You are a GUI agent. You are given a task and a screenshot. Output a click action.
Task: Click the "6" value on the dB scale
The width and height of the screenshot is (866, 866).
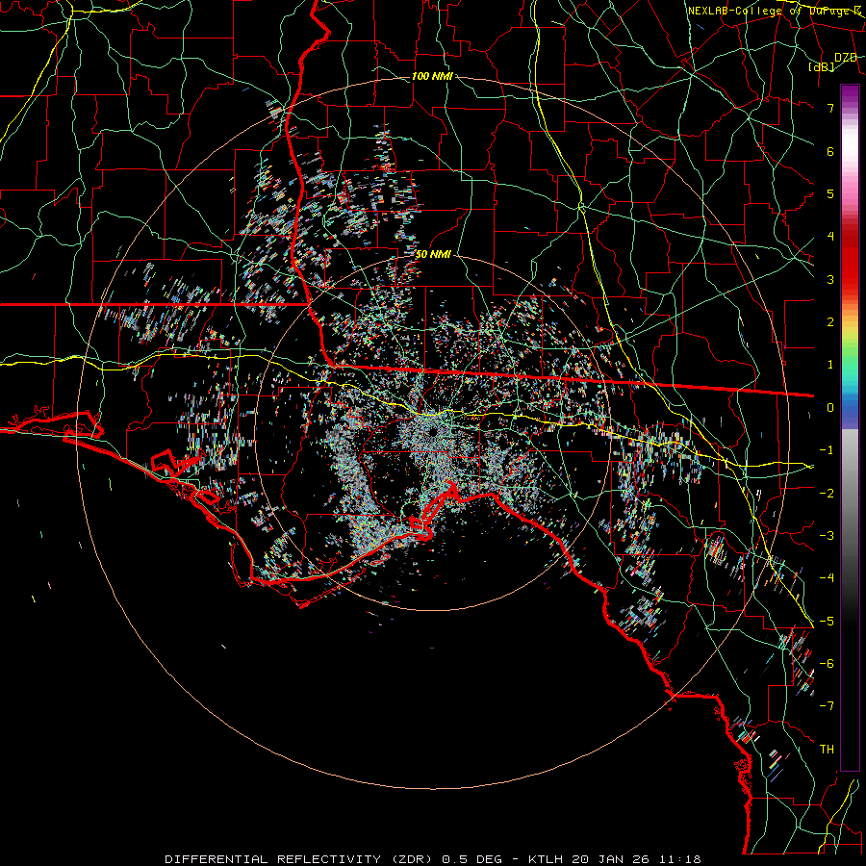click(x=830, y=151)
